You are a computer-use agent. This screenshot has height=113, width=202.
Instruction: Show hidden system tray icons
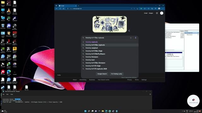[182, 111]
